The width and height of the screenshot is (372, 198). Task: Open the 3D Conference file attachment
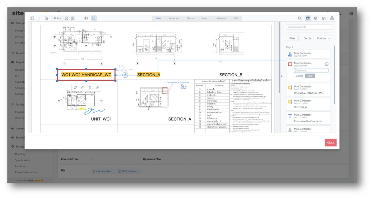click(x=129, y=171)
